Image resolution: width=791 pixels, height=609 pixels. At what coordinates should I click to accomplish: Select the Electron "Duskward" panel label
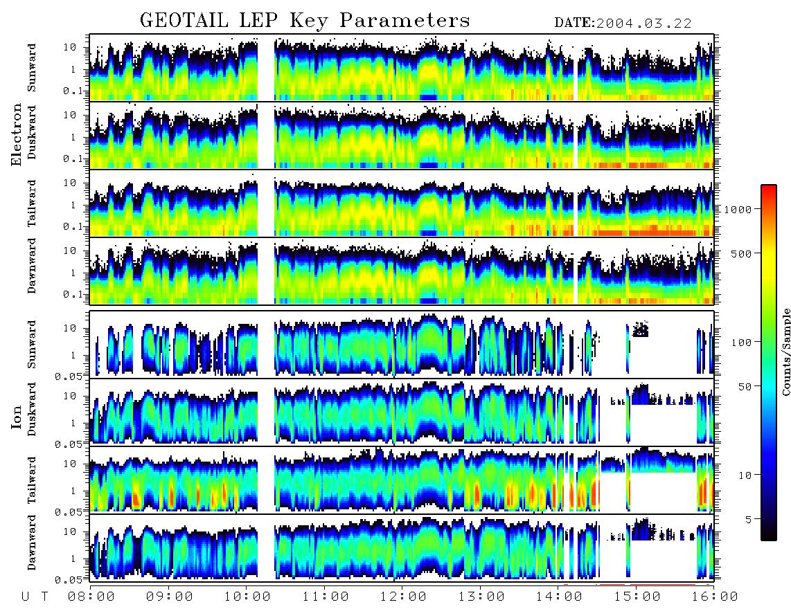point(32,132)
